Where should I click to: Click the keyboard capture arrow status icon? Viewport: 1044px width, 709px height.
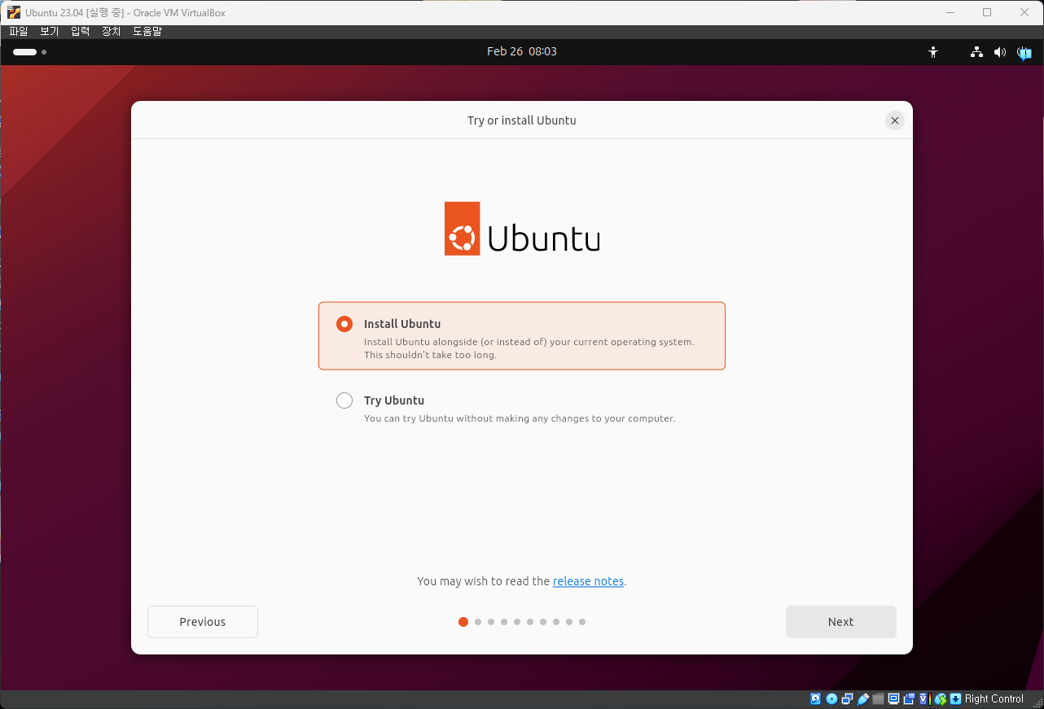coord(955,698)
